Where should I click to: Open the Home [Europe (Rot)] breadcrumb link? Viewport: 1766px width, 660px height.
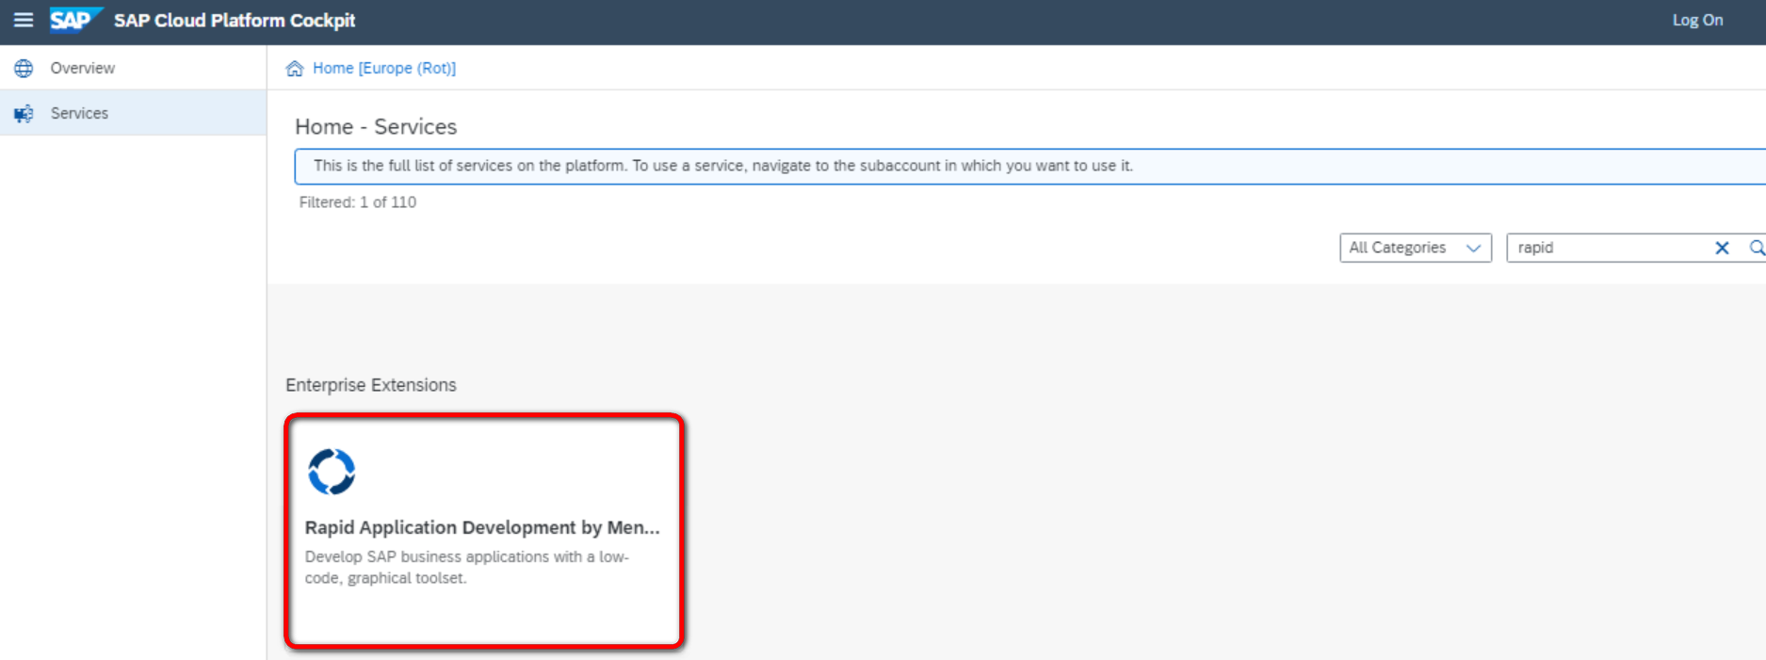click(x=384, y=68)
